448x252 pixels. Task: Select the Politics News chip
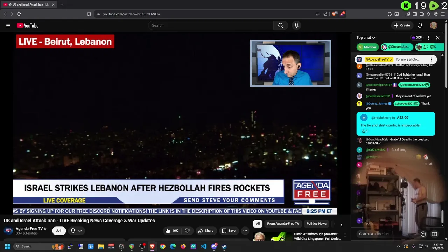pyautogui.click(x=316, y=224)
